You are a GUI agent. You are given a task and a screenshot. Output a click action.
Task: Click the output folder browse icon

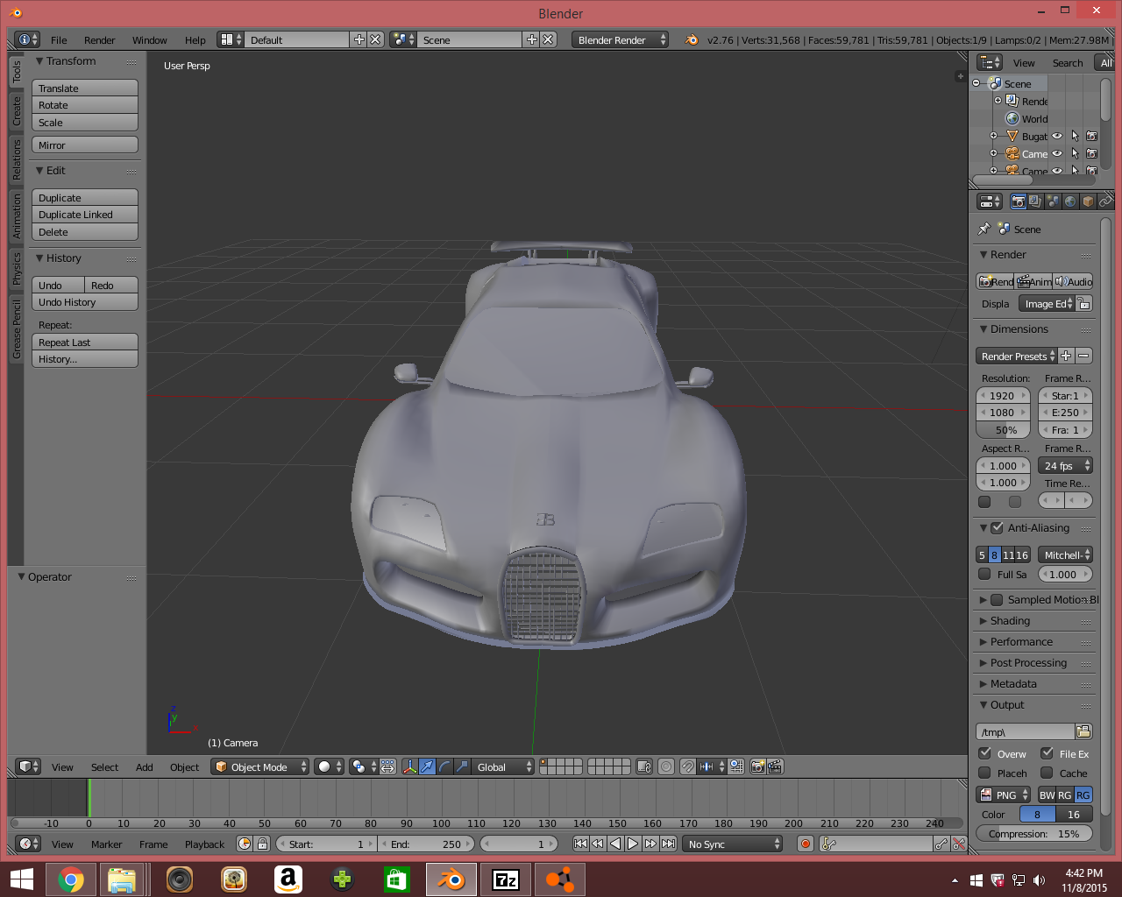pyautogui.click(x=1083, y=731)
